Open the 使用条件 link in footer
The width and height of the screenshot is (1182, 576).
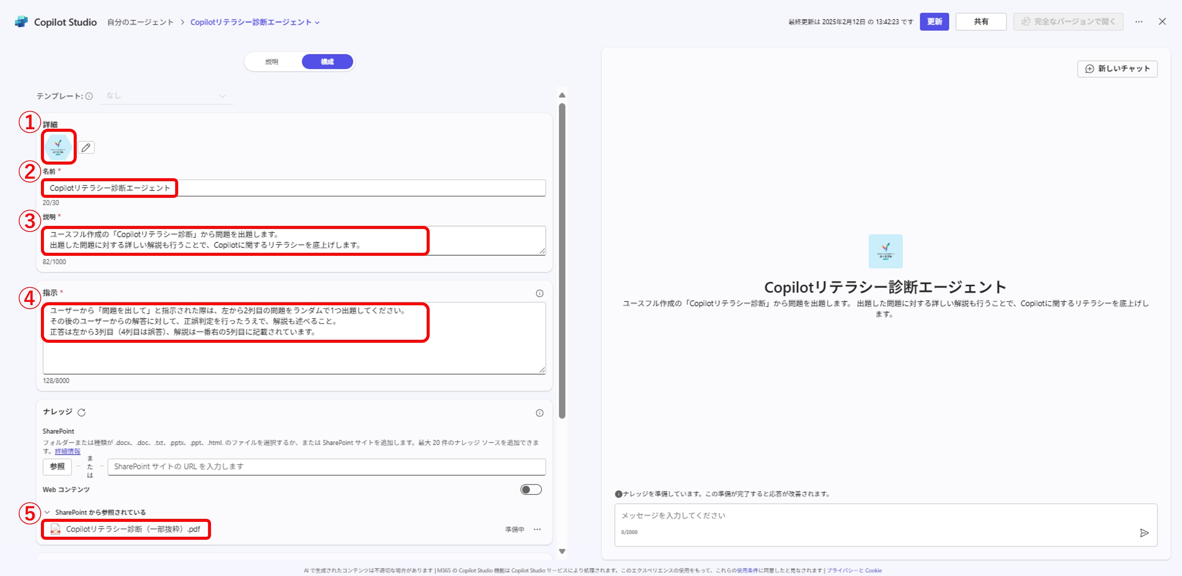(748, 570)
